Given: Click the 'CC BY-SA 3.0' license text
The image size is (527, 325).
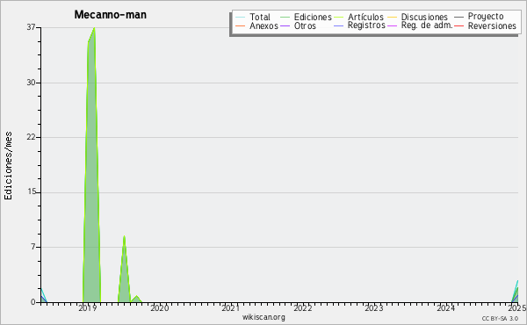Looking at the screenshot, I should [x=500, y=318].
